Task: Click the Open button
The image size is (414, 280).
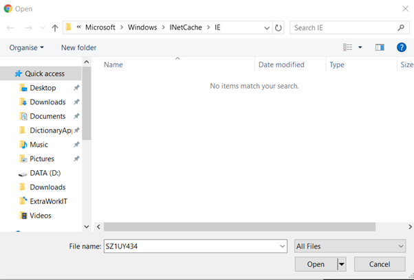Action: tap(315, 264)
